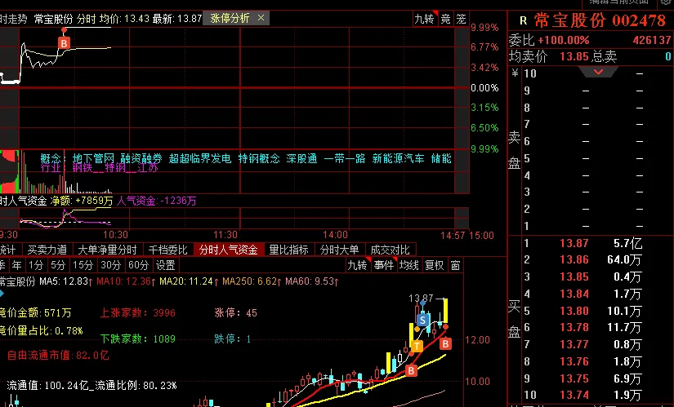Click the R margin-trading icon
The height and width of the screenshot is (407, 674).
(523, 20)
